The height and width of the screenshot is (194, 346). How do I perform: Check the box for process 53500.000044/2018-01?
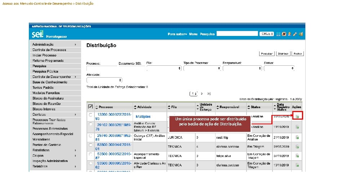[x=90, y=145]
